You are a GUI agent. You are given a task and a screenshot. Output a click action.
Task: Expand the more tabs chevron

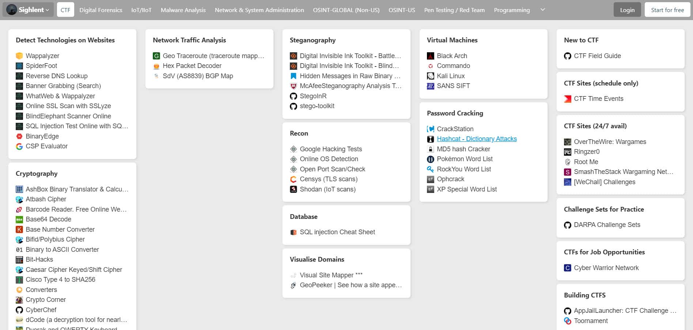click(x=543, y=10)
